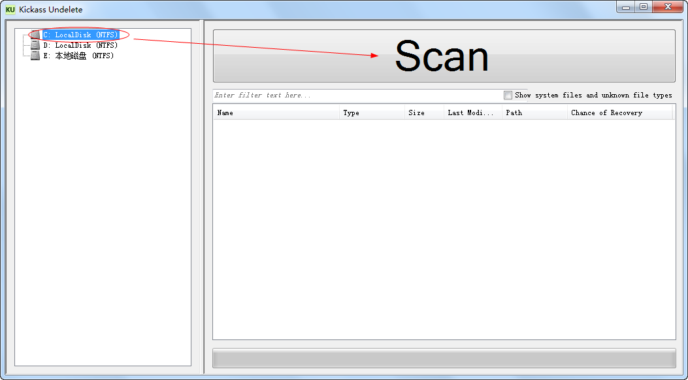Sort by Last Modified column header

[x=472, y=113]
